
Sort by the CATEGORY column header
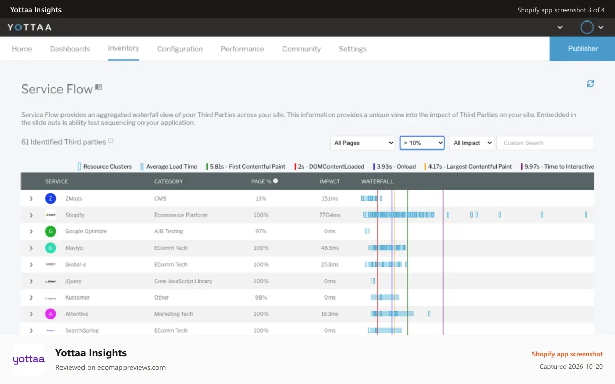pos(169,181)
